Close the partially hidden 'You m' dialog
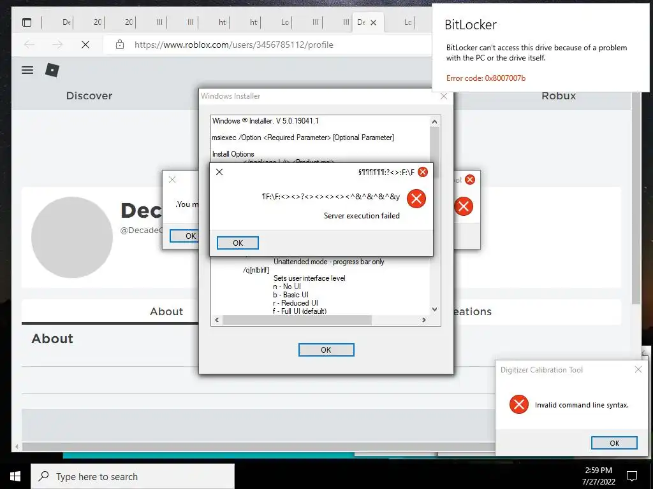Screen dimensions: 653x489 click(x=172, y=180)
